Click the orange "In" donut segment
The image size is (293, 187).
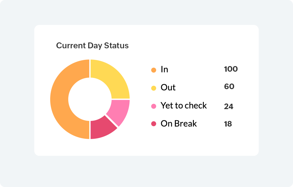coord(59,99)
